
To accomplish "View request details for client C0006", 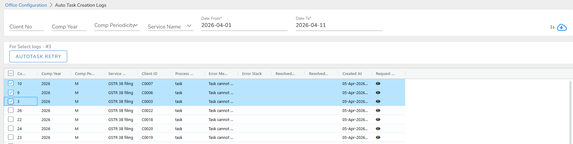I will point(378,93).
